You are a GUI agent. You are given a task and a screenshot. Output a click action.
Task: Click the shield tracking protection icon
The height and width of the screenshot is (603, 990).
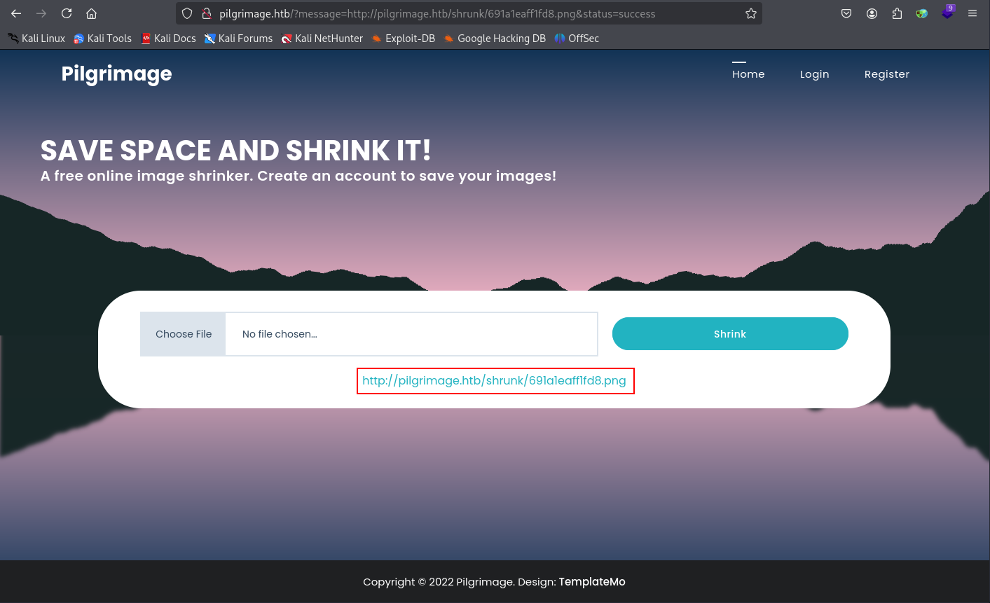[x=187, y=13]
